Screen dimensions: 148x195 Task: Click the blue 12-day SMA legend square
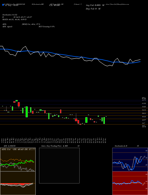point(3,5)
